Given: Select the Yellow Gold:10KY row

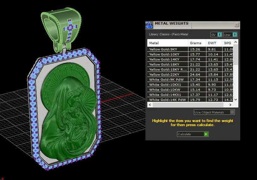Looking at the screenshot, I should click(x=190, y=54).
